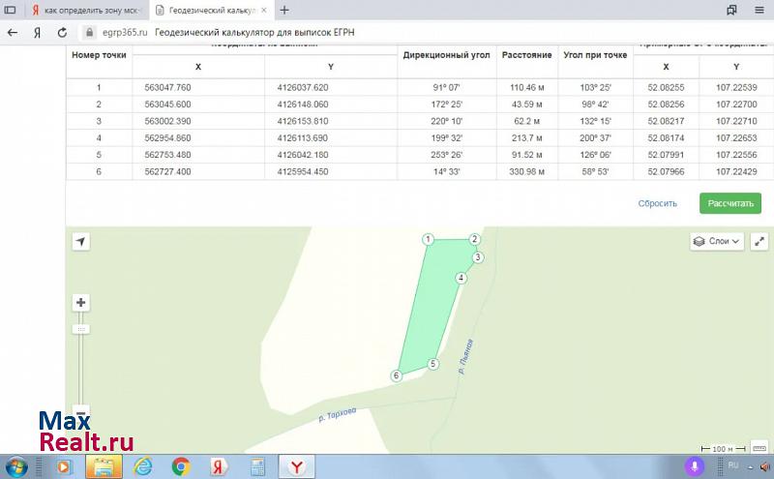Click the Alice voice assistant microphone icon

point(694,465)
